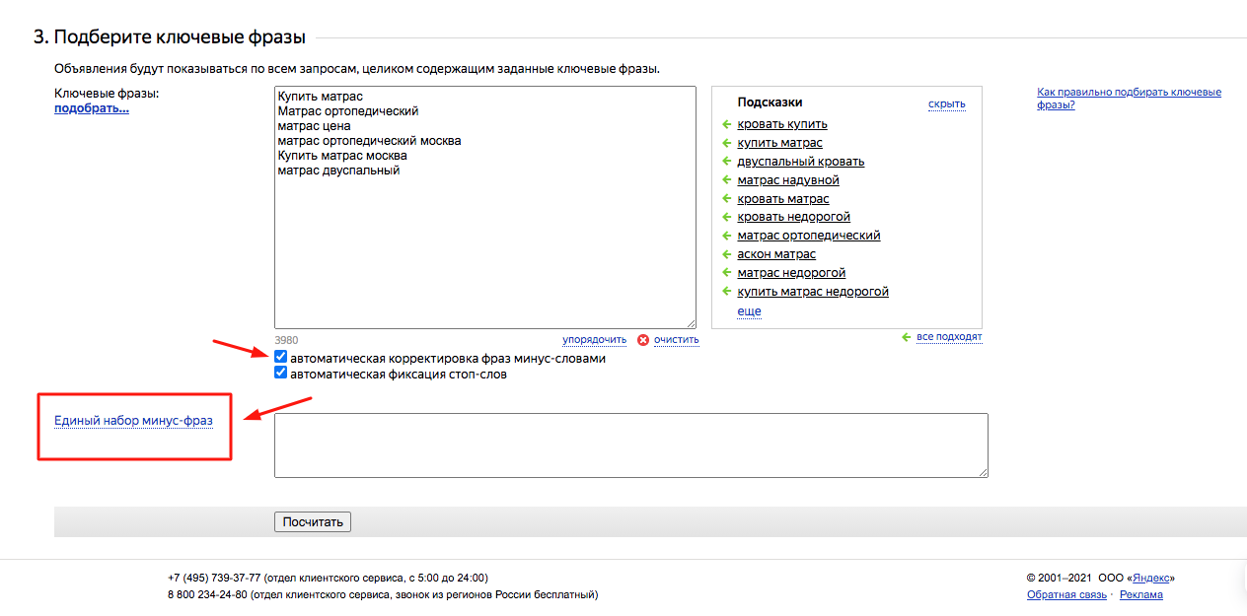The width and height of the screenshot is (1247, 616).
Task: Click the 'упорядочить' sort link
Action: [594, 340]
